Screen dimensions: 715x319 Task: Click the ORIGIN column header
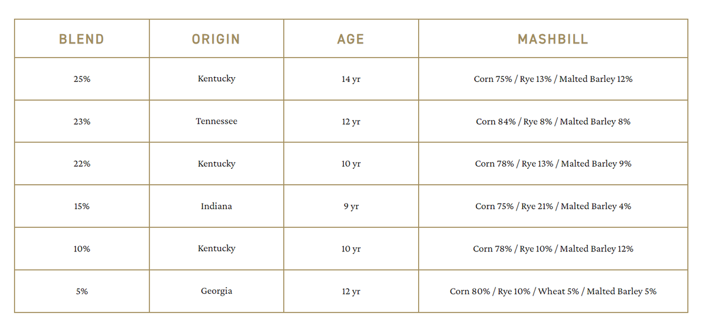(x=216, y=39)
